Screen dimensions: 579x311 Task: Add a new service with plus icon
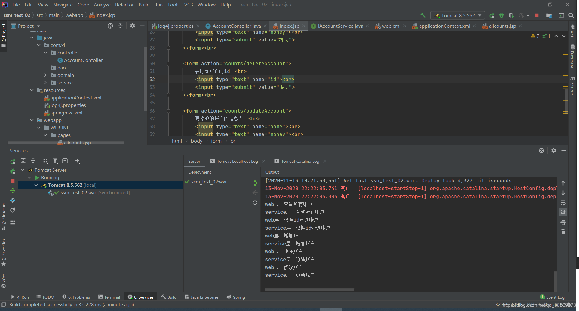[x=78, y=161]
